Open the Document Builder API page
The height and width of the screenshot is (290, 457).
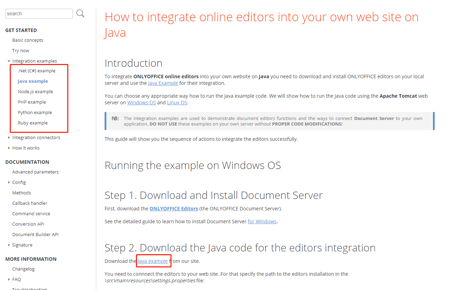pos(35,234)
